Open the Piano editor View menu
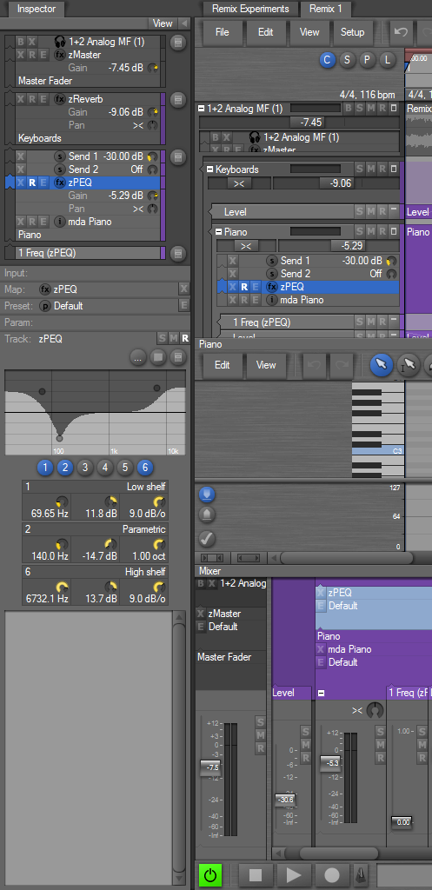432x890 pixels. pyautogui.click(x=266, y=365)
